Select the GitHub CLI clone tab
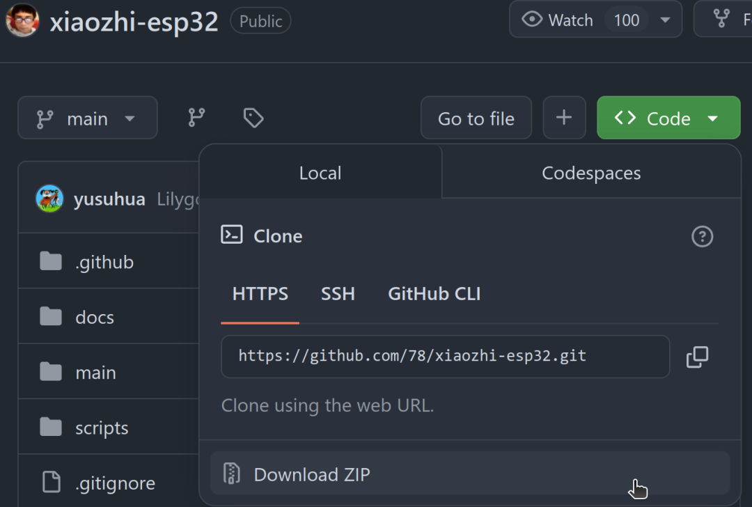Image resolution: width=752 pixels, height=507 pixels. tap(434, 294)
